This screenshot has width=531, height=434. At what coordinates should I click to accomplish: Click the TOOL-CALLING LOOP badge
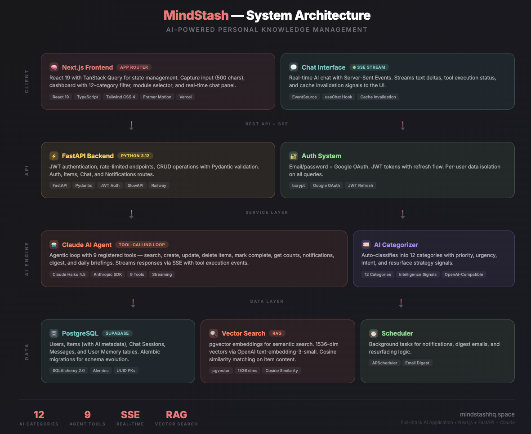point(142,244)
